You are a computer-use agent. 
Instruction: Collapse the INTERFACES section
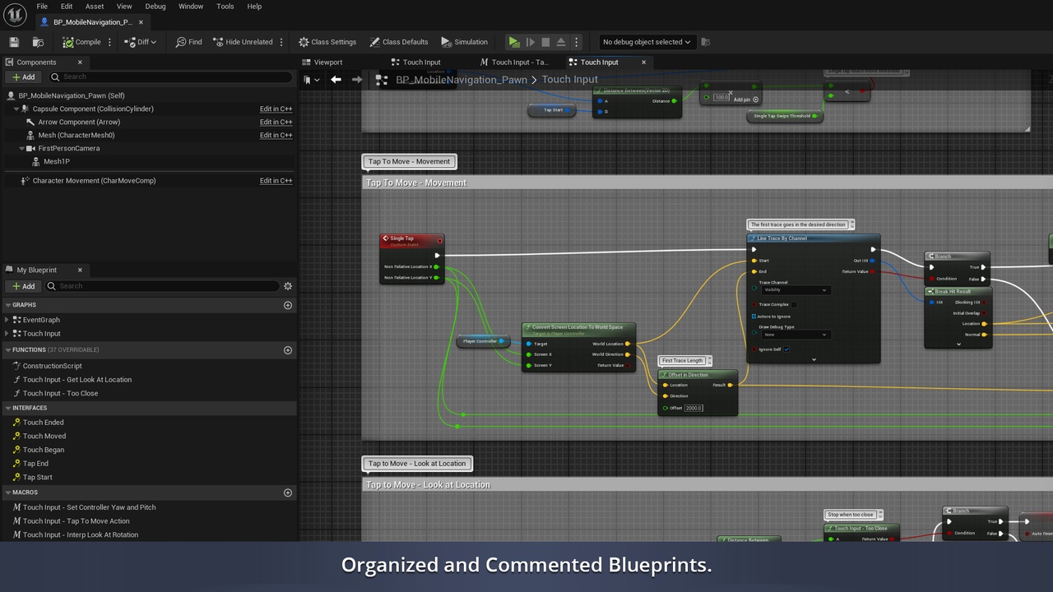tap(7, 408)
